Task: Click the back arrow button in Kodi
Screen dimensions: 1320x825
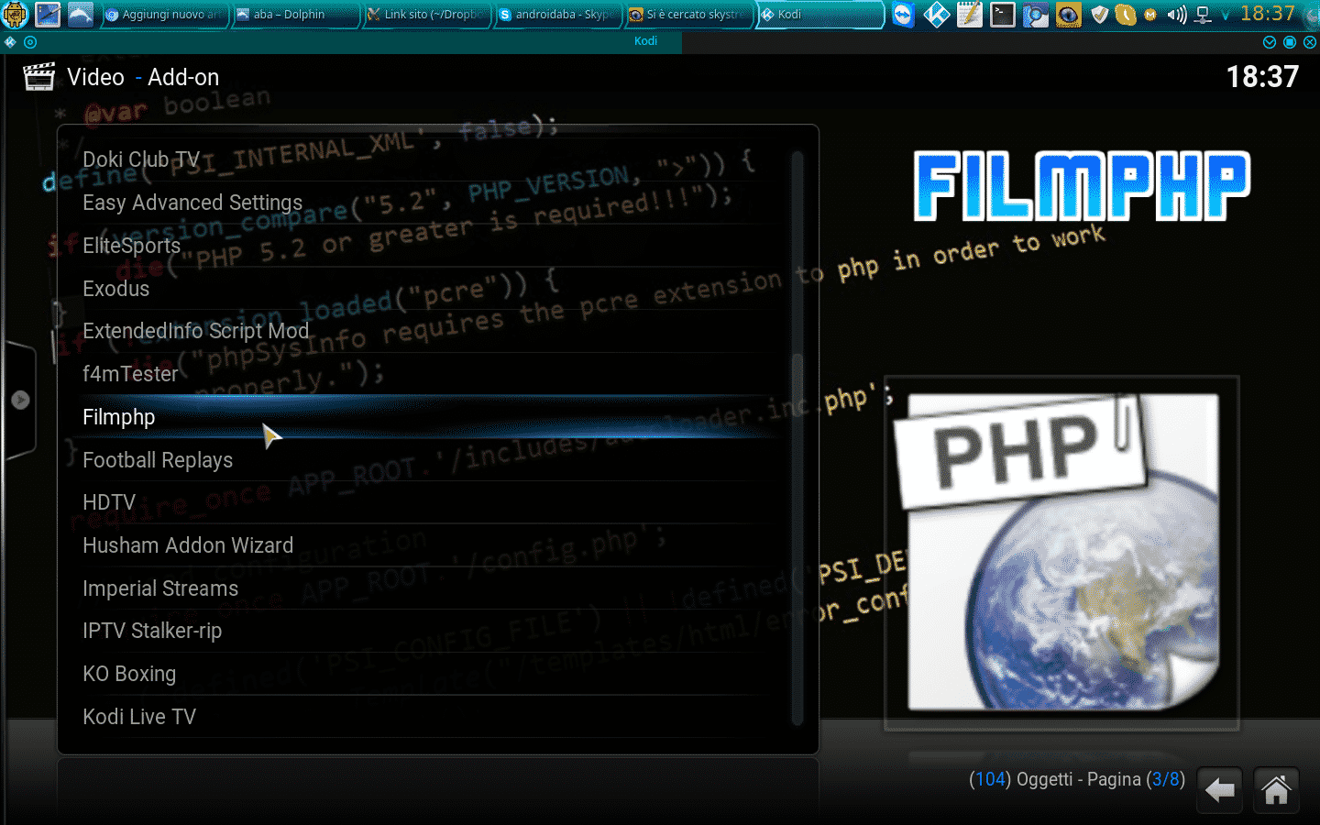Action: [1219, 789]
